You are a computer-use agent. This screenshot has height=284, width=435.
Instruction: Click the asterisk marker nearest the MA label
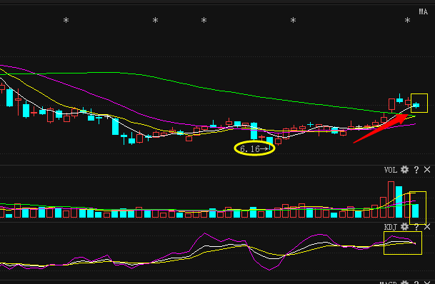[407, 20]
